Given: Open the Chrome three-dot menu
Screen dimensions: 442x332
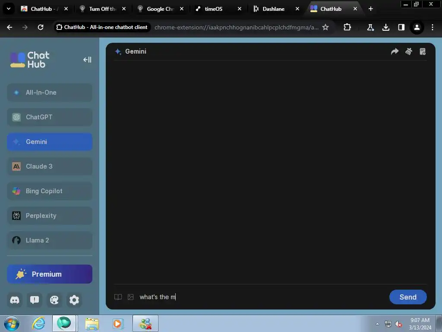Looking at the screenshot, I should pyautogui.click(x=433, y=27).
